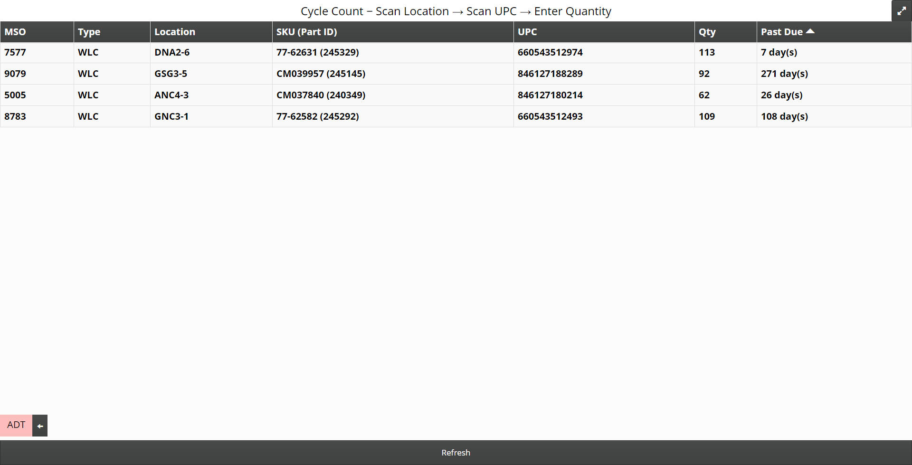Select MSO 5005 cell

(x=37, y=95)
